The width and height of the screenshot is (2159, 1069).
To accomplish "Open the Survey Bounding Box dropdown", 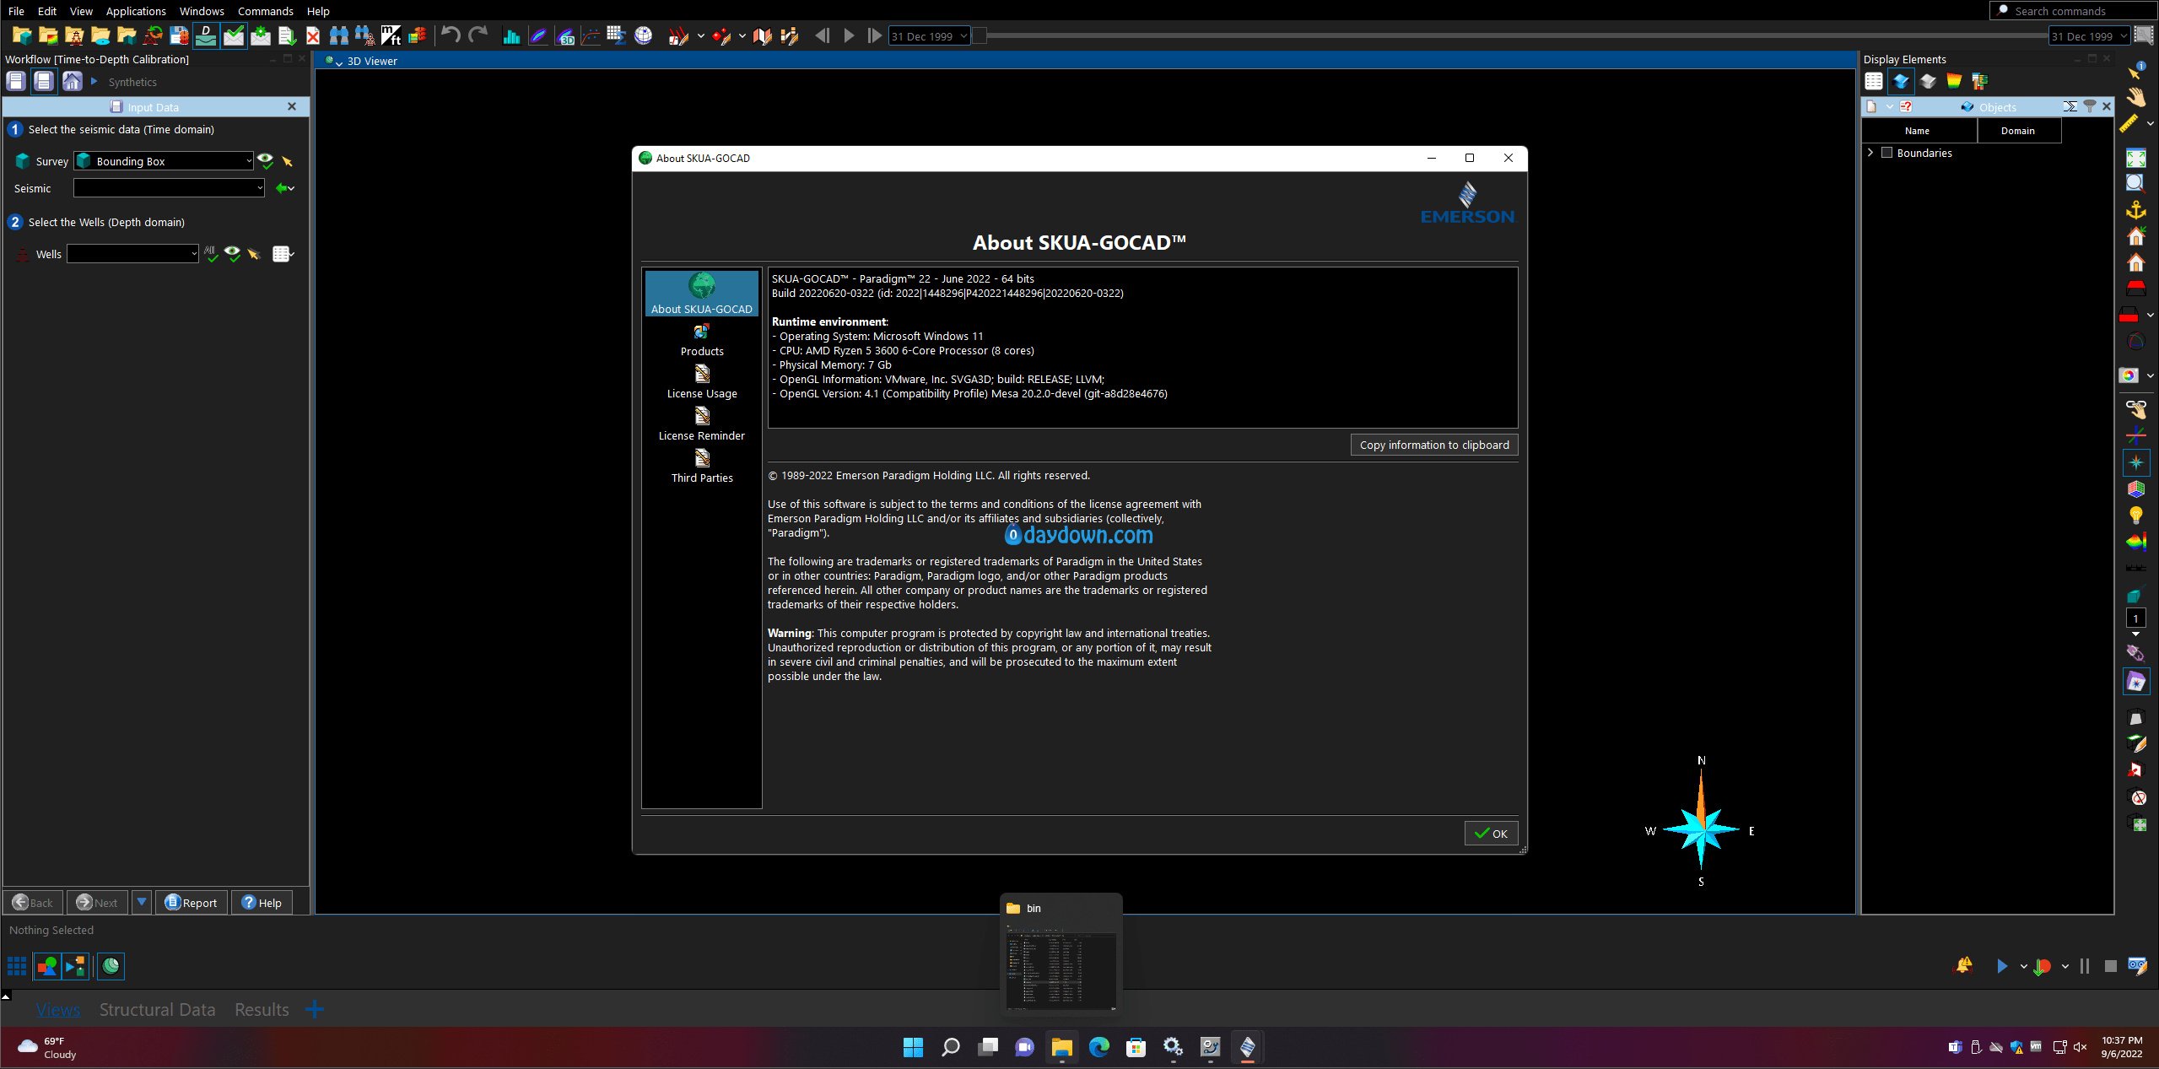I will (x=249, y=161).
